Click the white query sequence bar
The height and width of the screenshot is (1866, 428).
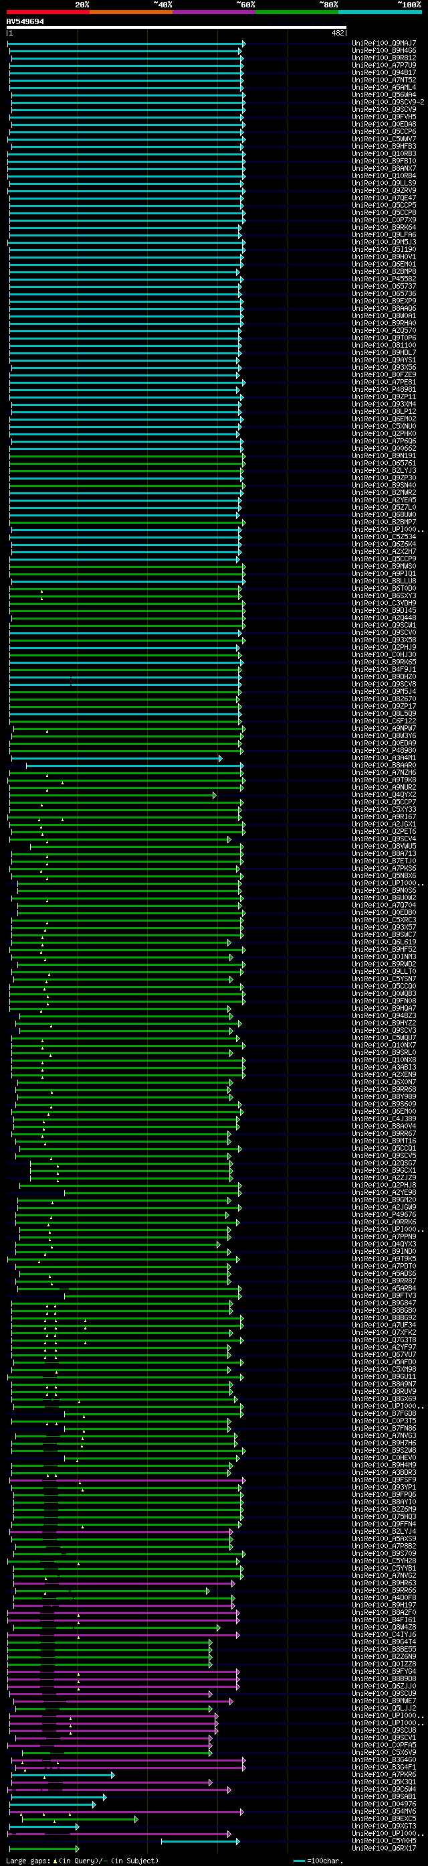click(177, 27)
